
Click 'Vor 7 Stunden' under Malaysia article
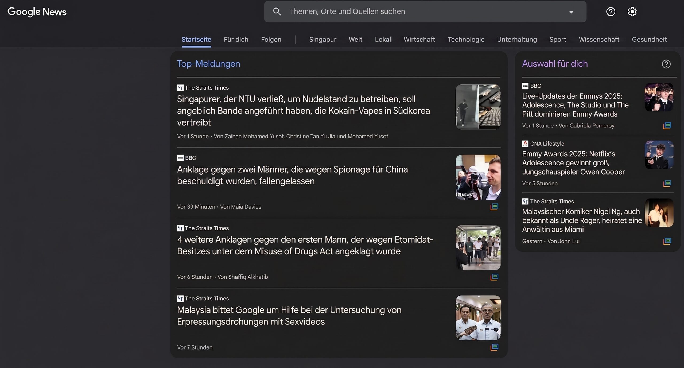(195, 347)
